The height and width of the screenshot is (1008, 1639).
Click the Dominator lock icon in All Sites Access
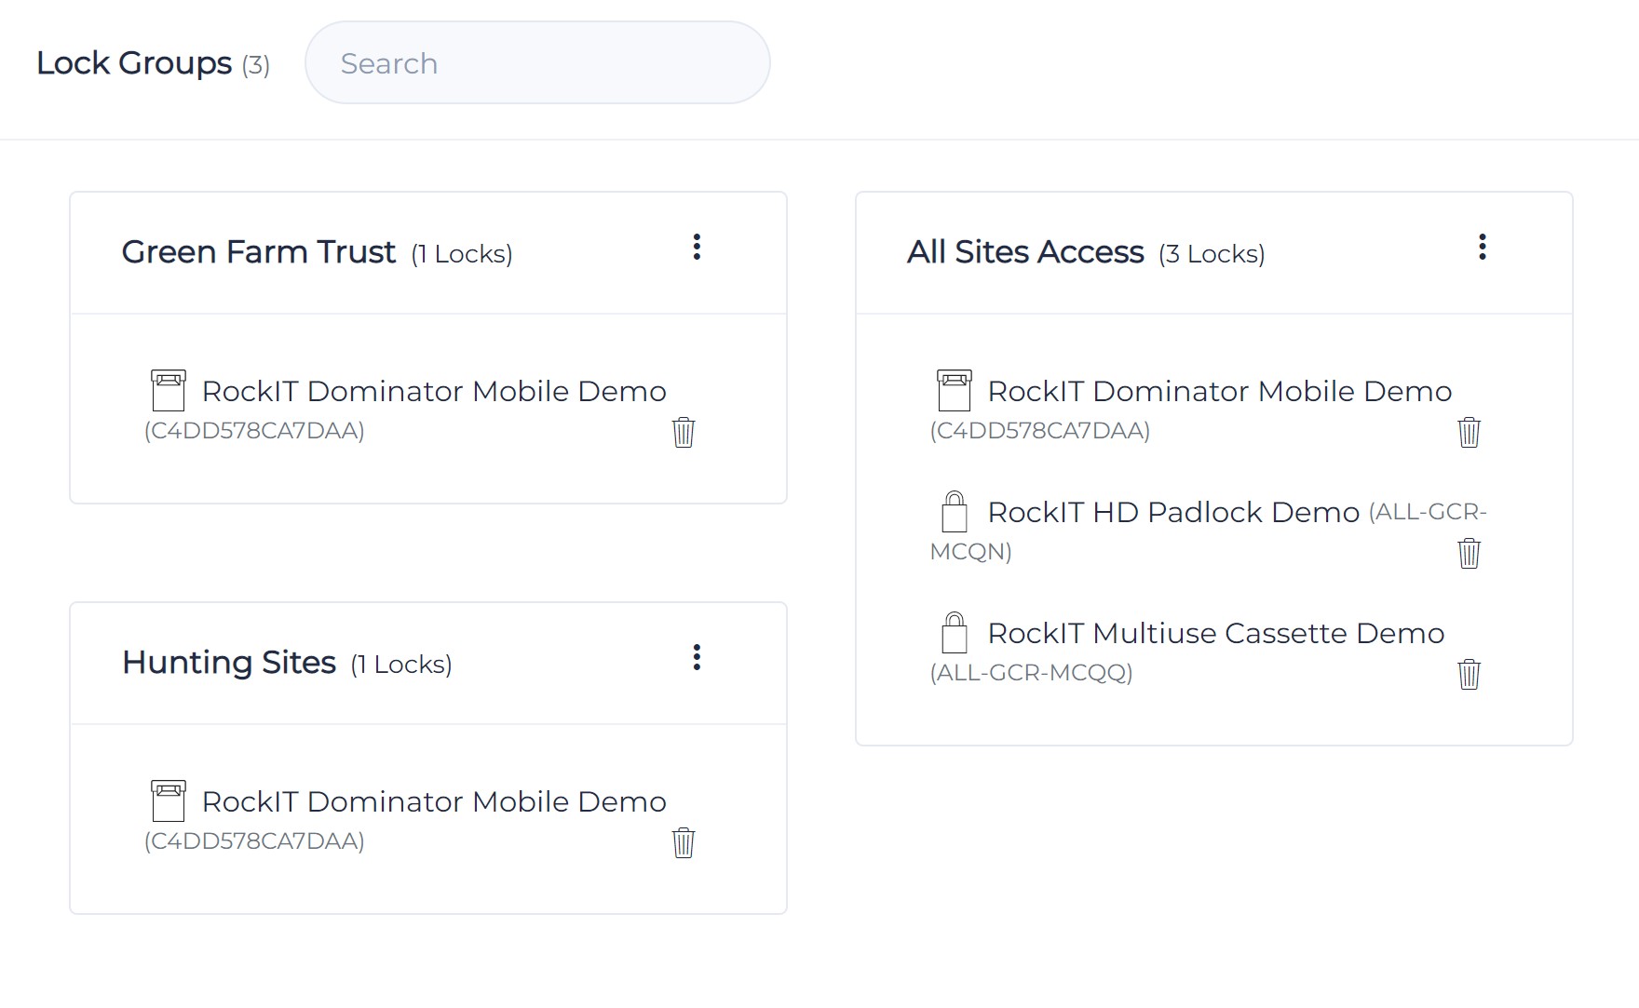pyautogui.click(x=955, y=390)
